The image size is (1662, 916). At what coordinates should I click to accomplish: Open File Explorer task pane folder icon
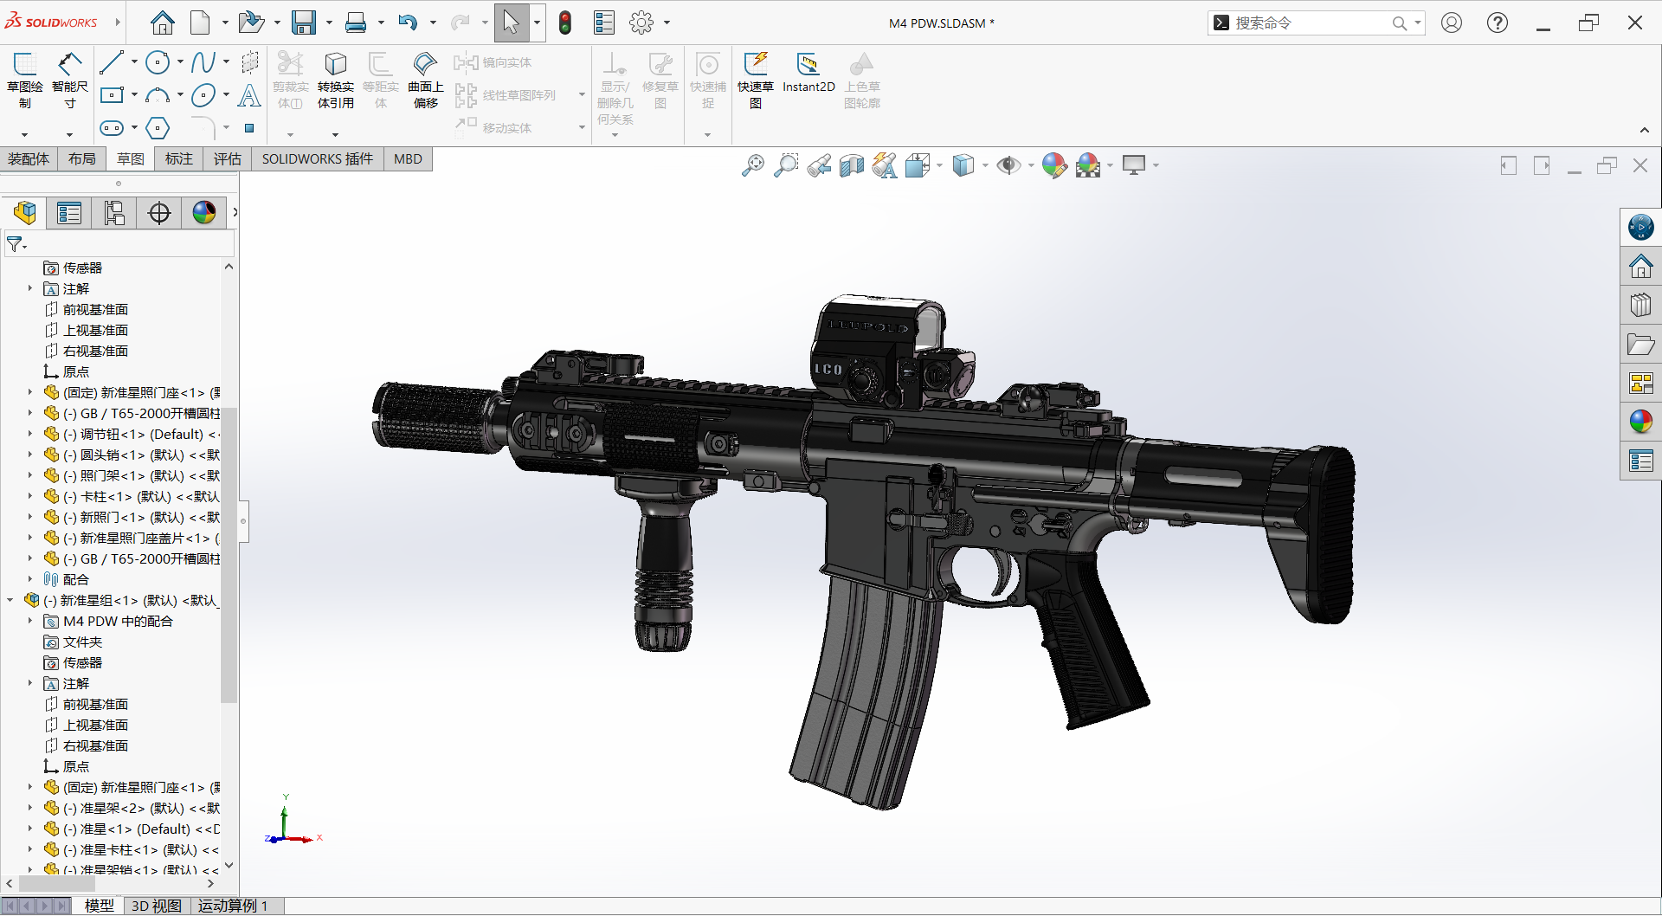(1640, 344)
